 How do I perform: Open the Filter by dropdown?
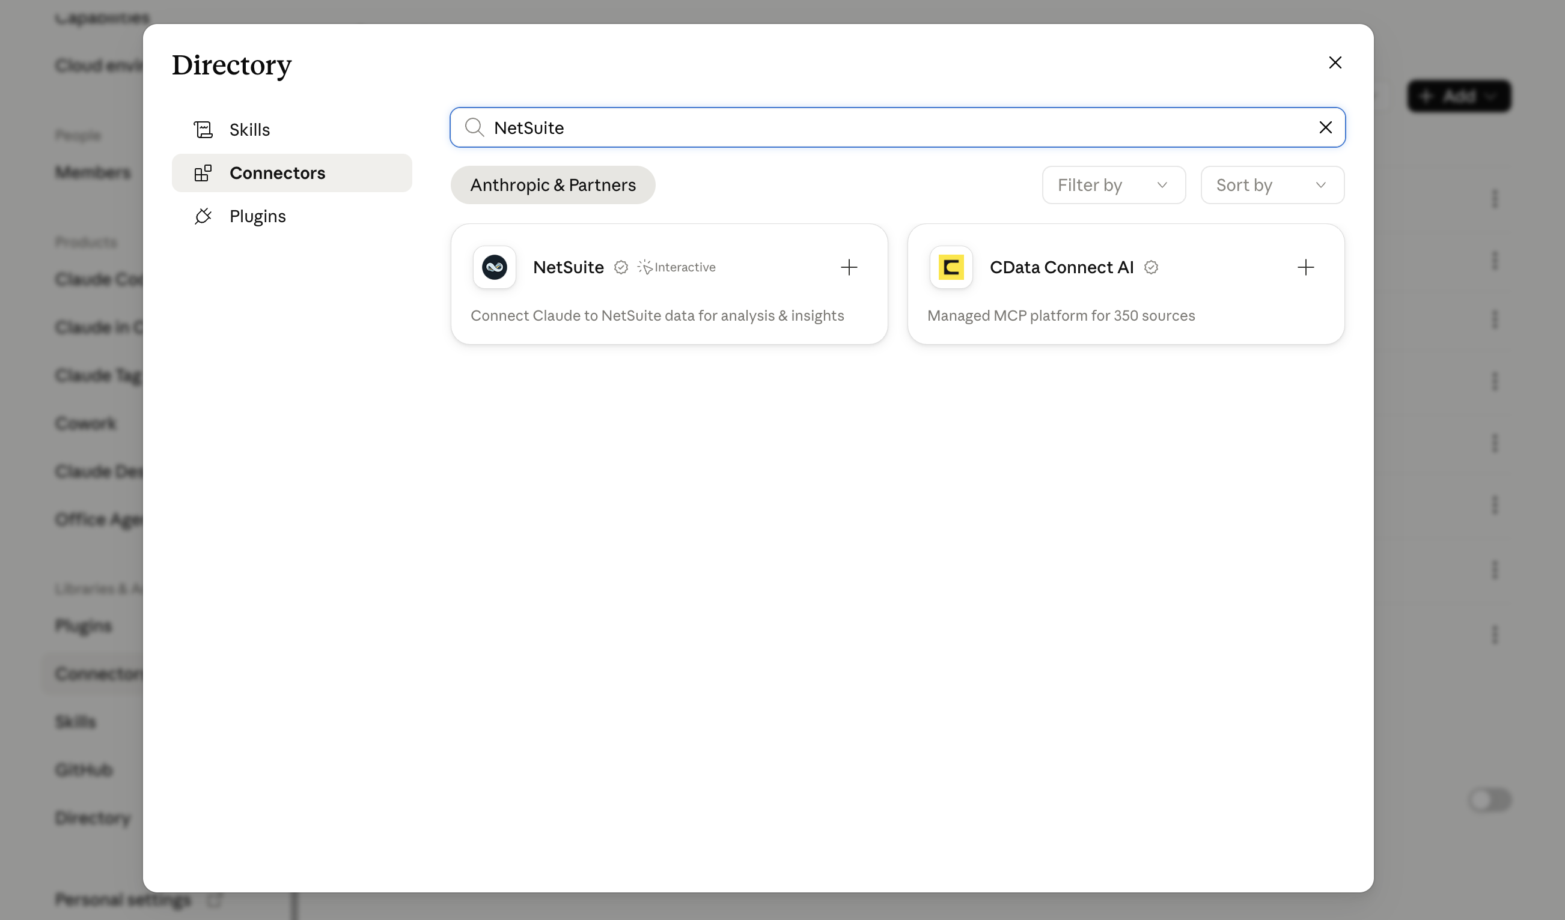tap(1114, 185)
